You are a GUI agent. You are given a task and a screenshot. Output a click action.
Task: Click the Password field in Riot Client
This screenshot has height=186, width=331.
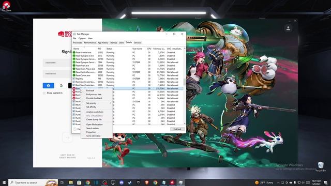point(57,74)
